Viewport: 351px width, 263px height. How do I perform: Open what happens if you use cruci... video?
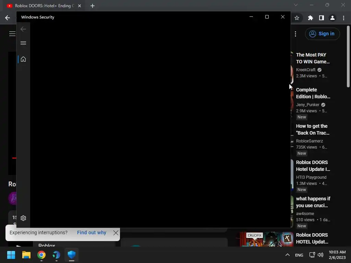[x=313, y=202]
